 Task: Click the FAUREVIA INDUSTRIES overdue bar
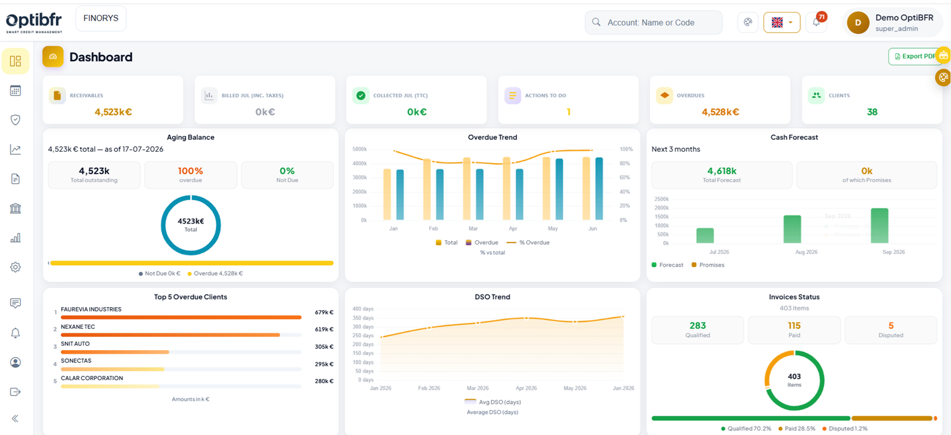coord(181,317)
